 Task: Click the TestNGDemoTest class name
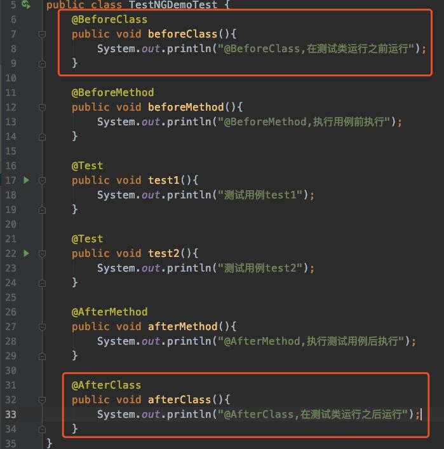(173, 5)
